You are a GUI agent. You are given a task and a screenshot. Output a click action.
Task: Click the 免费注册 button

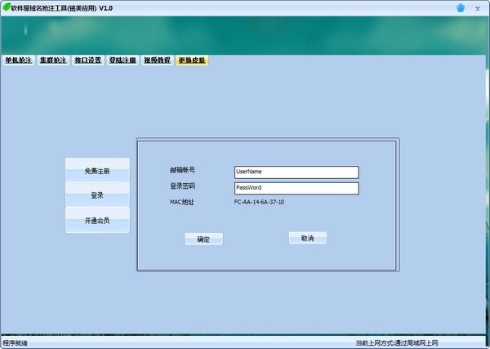coord(97,171)
